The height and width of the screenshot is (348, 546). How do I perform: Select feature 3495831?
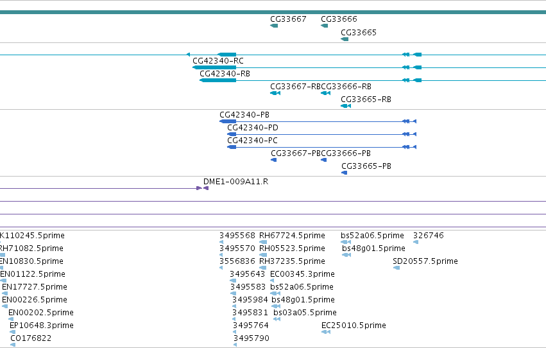[x=250, y=313]
